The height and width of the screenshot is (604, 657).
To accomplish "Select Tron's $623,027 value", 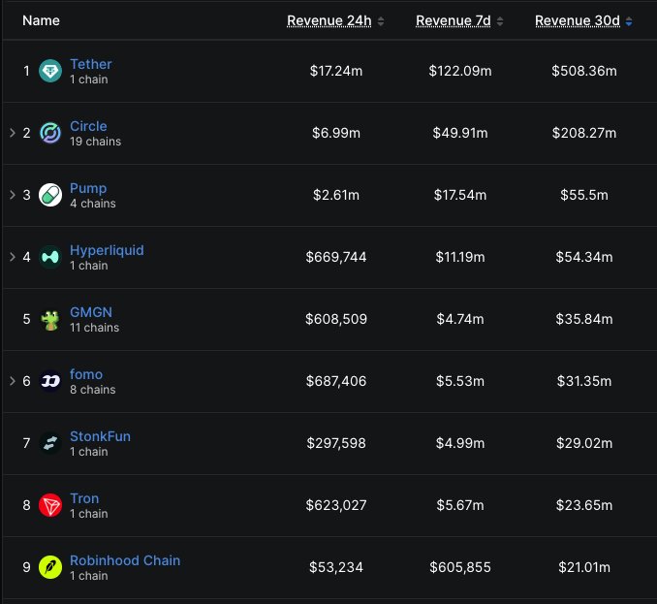I will (x=336, y=505).
